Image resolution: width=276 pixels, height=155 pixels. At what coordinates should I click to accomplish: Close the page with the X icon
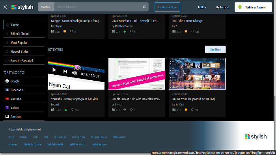(5, 7)
